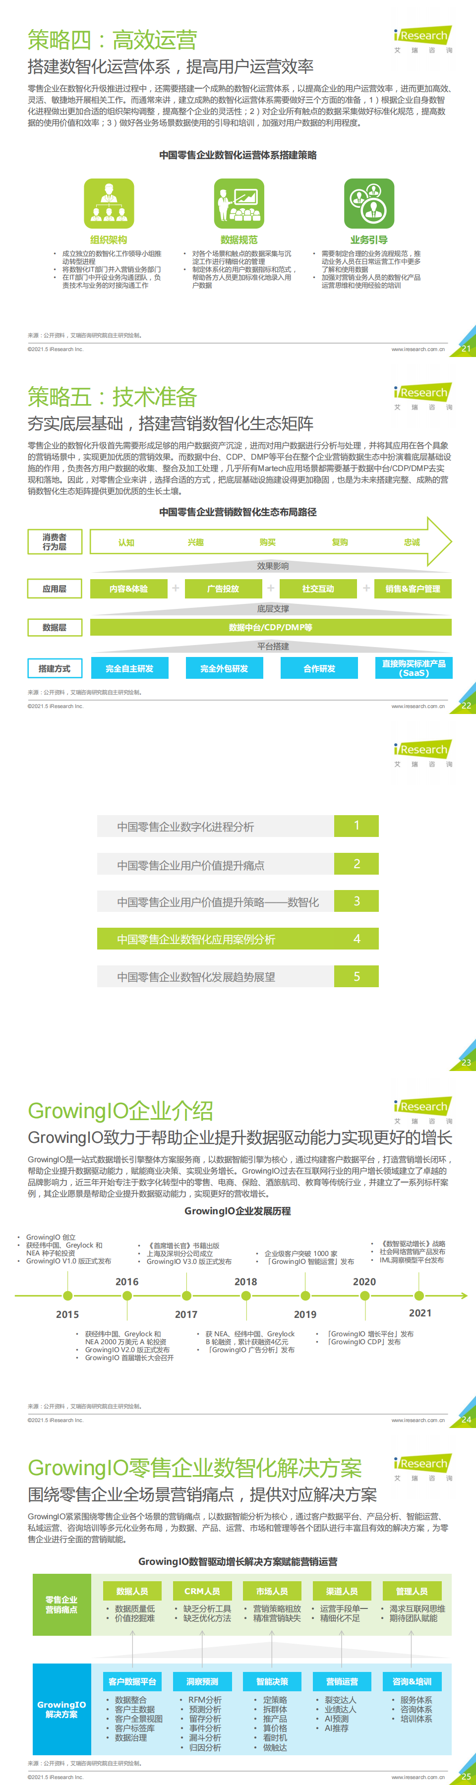Click the 裂变达人 list entry

[x=340, y=1700]
